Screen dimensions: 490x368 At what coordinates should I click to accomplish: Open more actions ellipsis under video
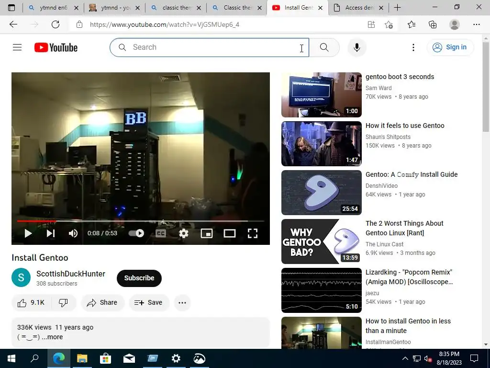(182, 303)
